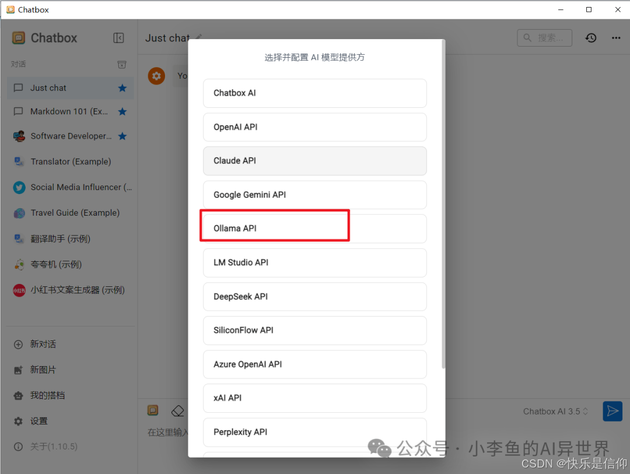Choose OpenAI API provider

point(314,127)
